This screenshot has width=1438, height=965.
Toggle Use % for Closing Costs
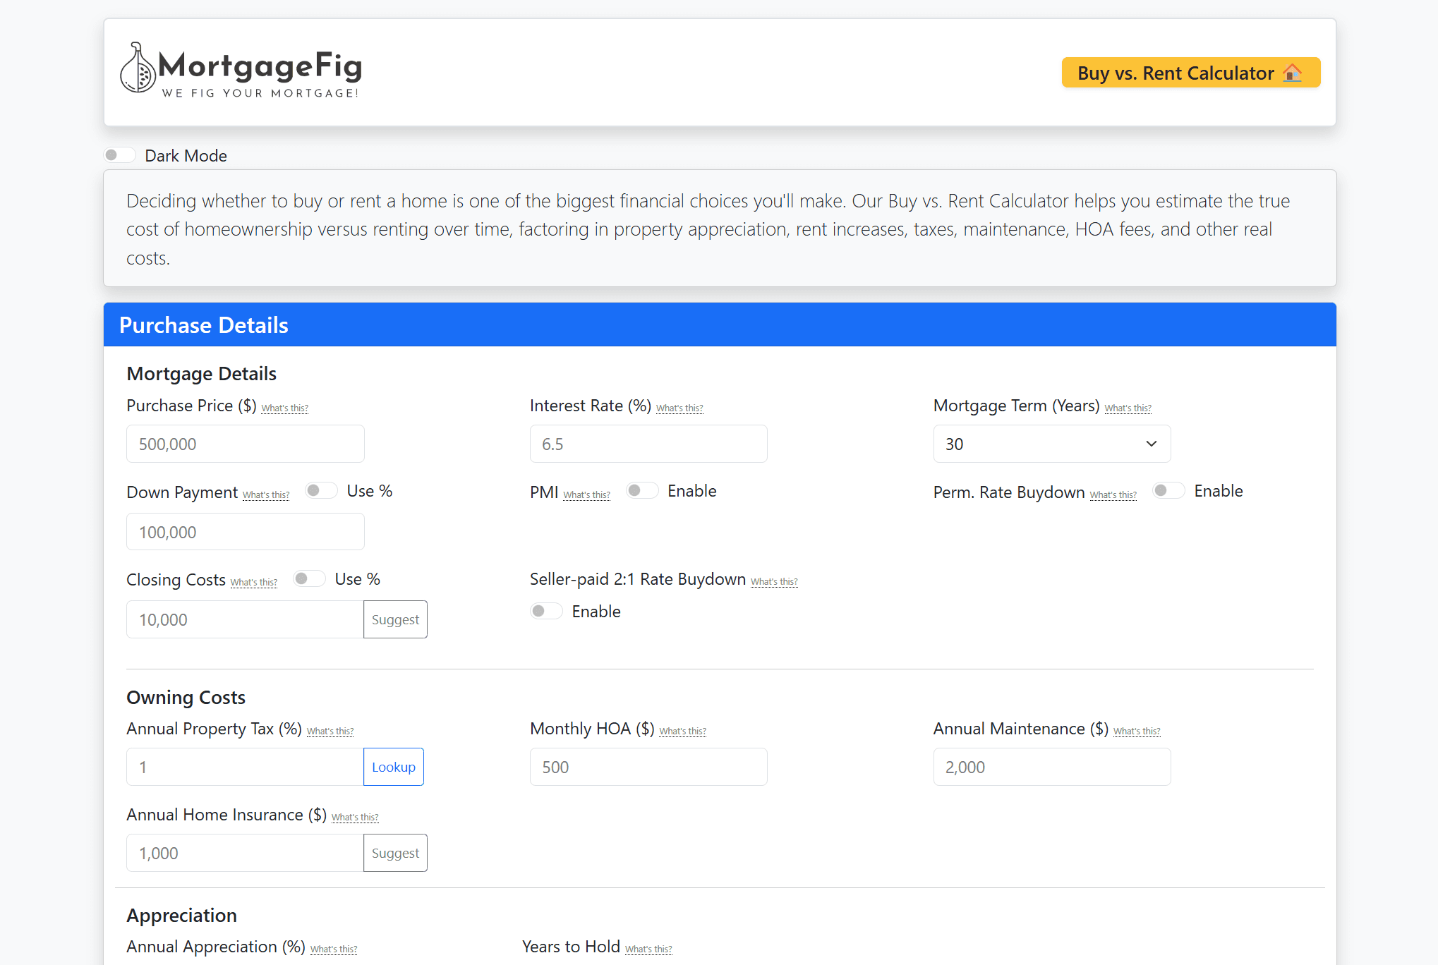click(308, 578)
